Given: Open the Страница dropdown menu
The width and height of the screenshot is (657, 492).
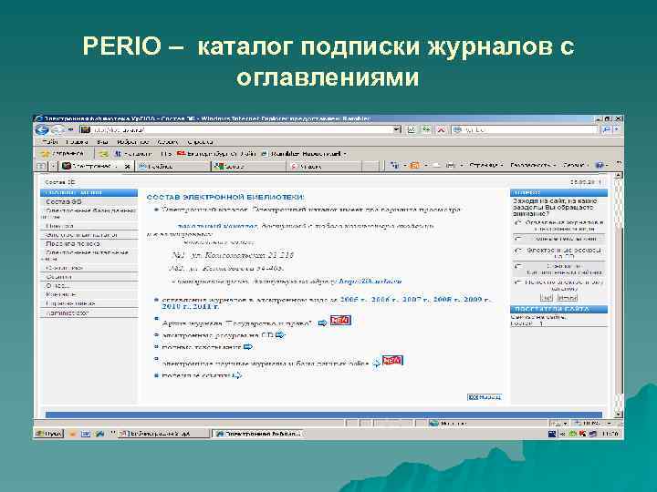Looking at the screenshot, I should 485,166.
